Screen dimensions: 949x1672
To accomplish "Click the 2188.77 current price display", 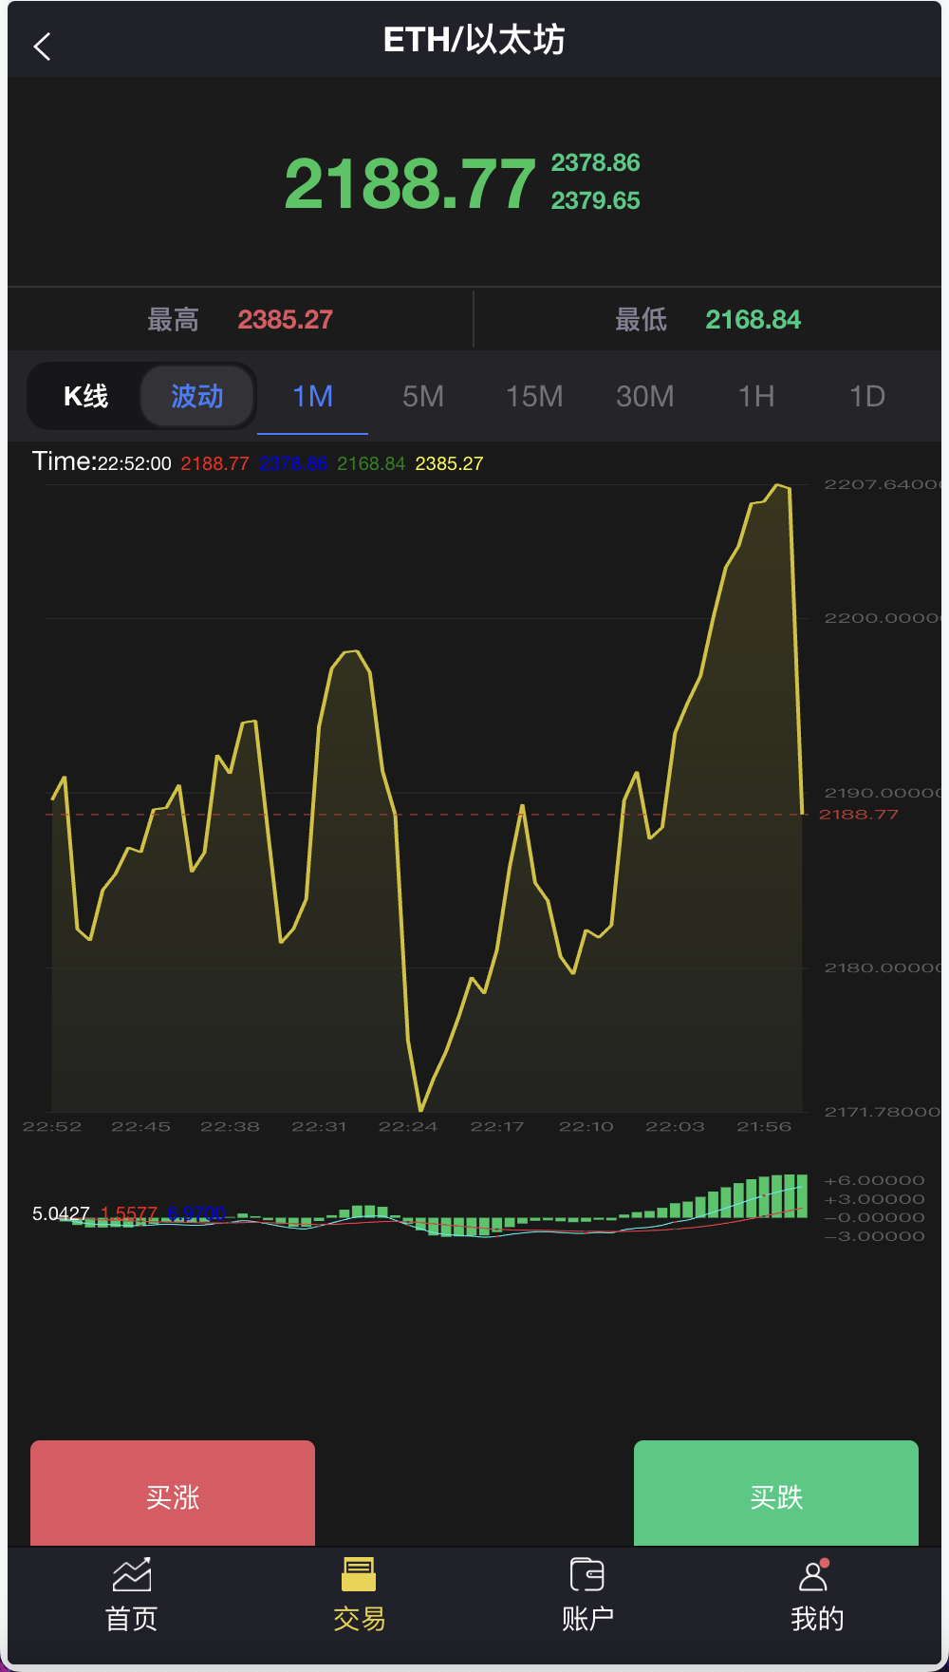I will tap(410, 183).
